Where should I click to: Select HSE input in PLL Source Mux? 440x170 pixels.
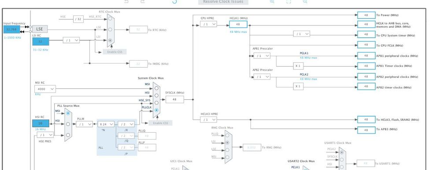[x=68, y=135]
